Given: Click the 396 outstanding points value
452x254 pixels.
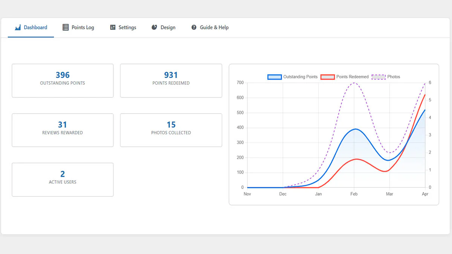Looking at the screenshot, I should 63,75.
